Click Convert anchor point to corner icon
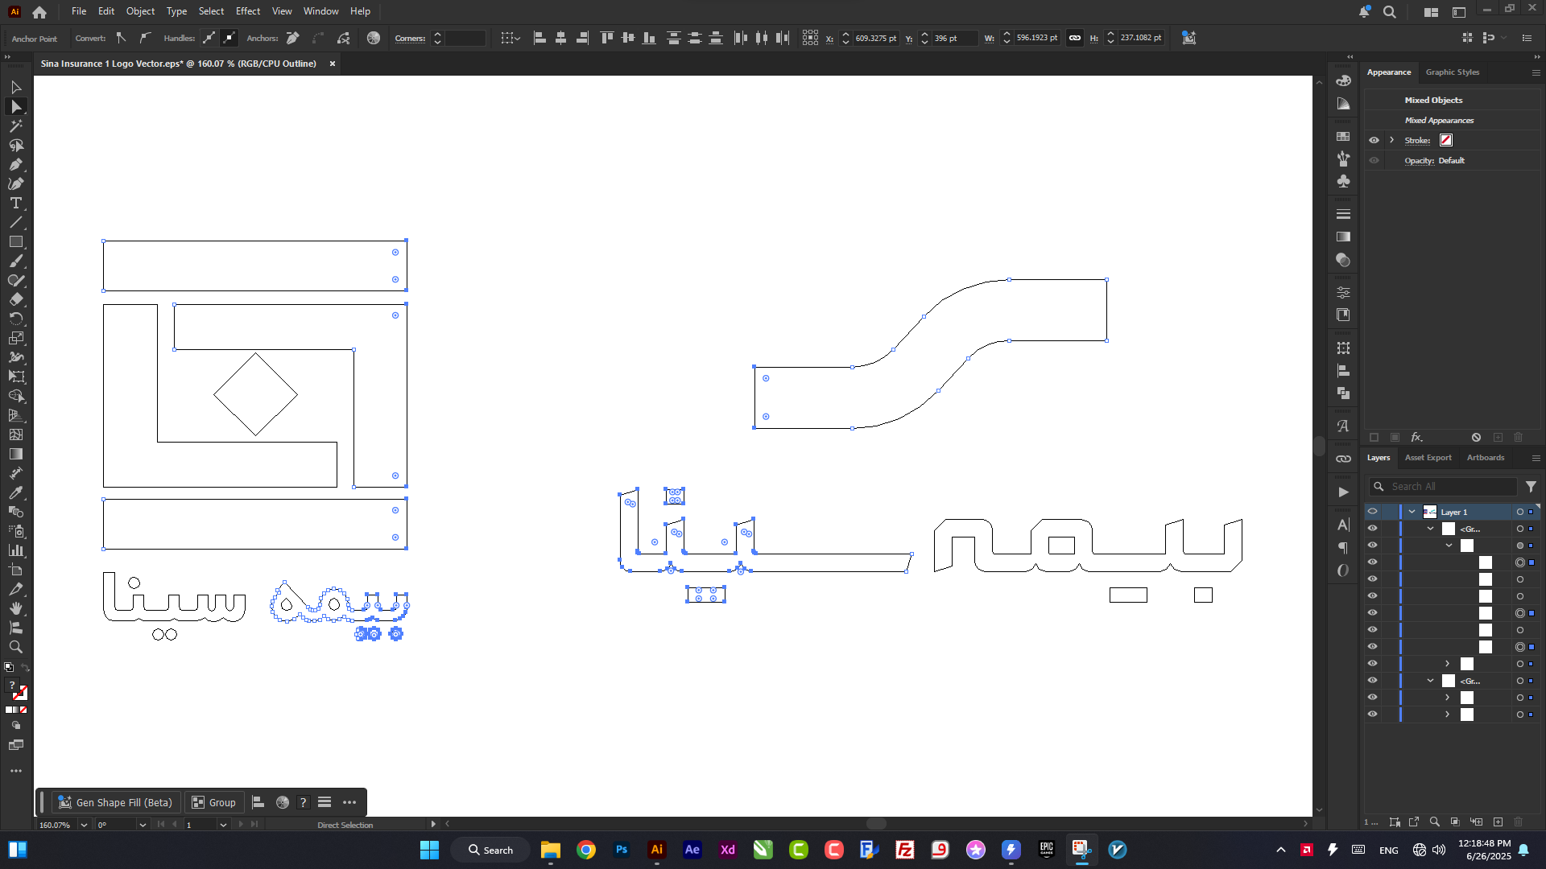 click(121, 38)
